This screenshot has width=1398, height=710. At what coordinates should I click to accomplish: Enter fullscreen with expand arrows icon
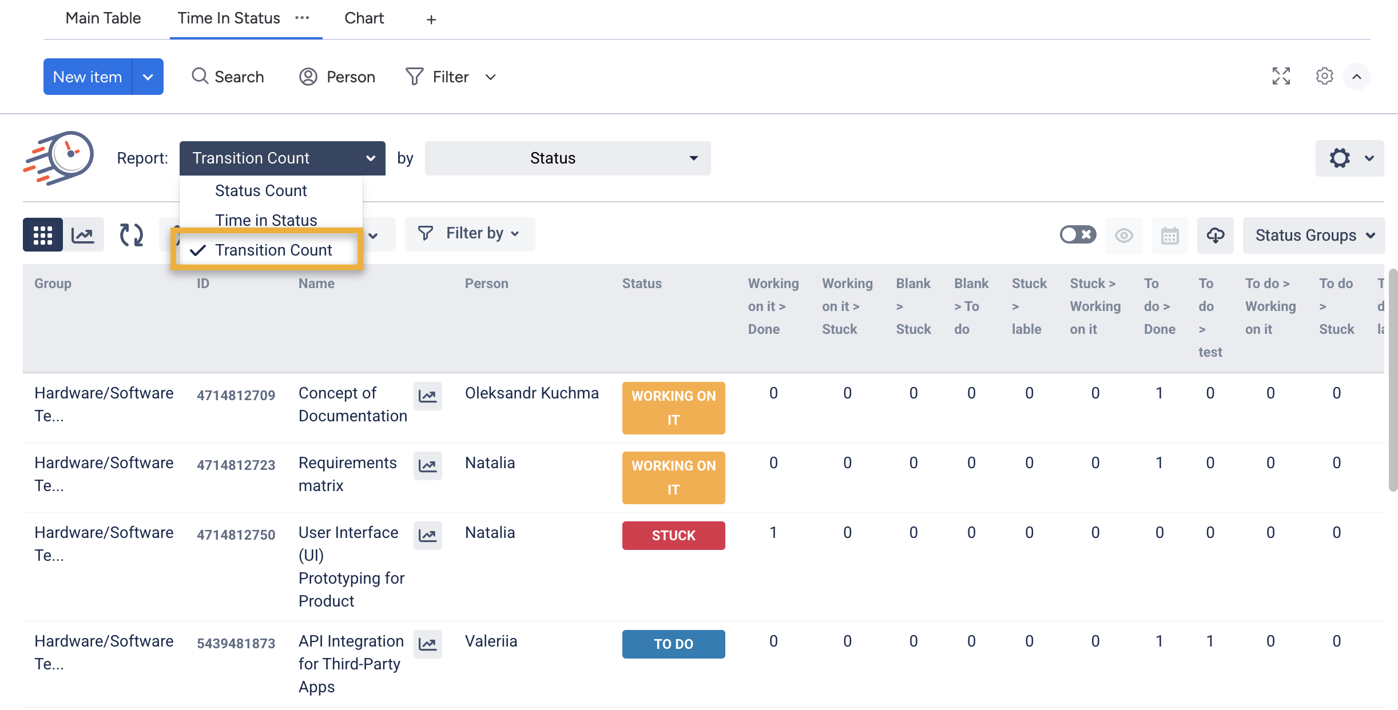point(1281,76)
